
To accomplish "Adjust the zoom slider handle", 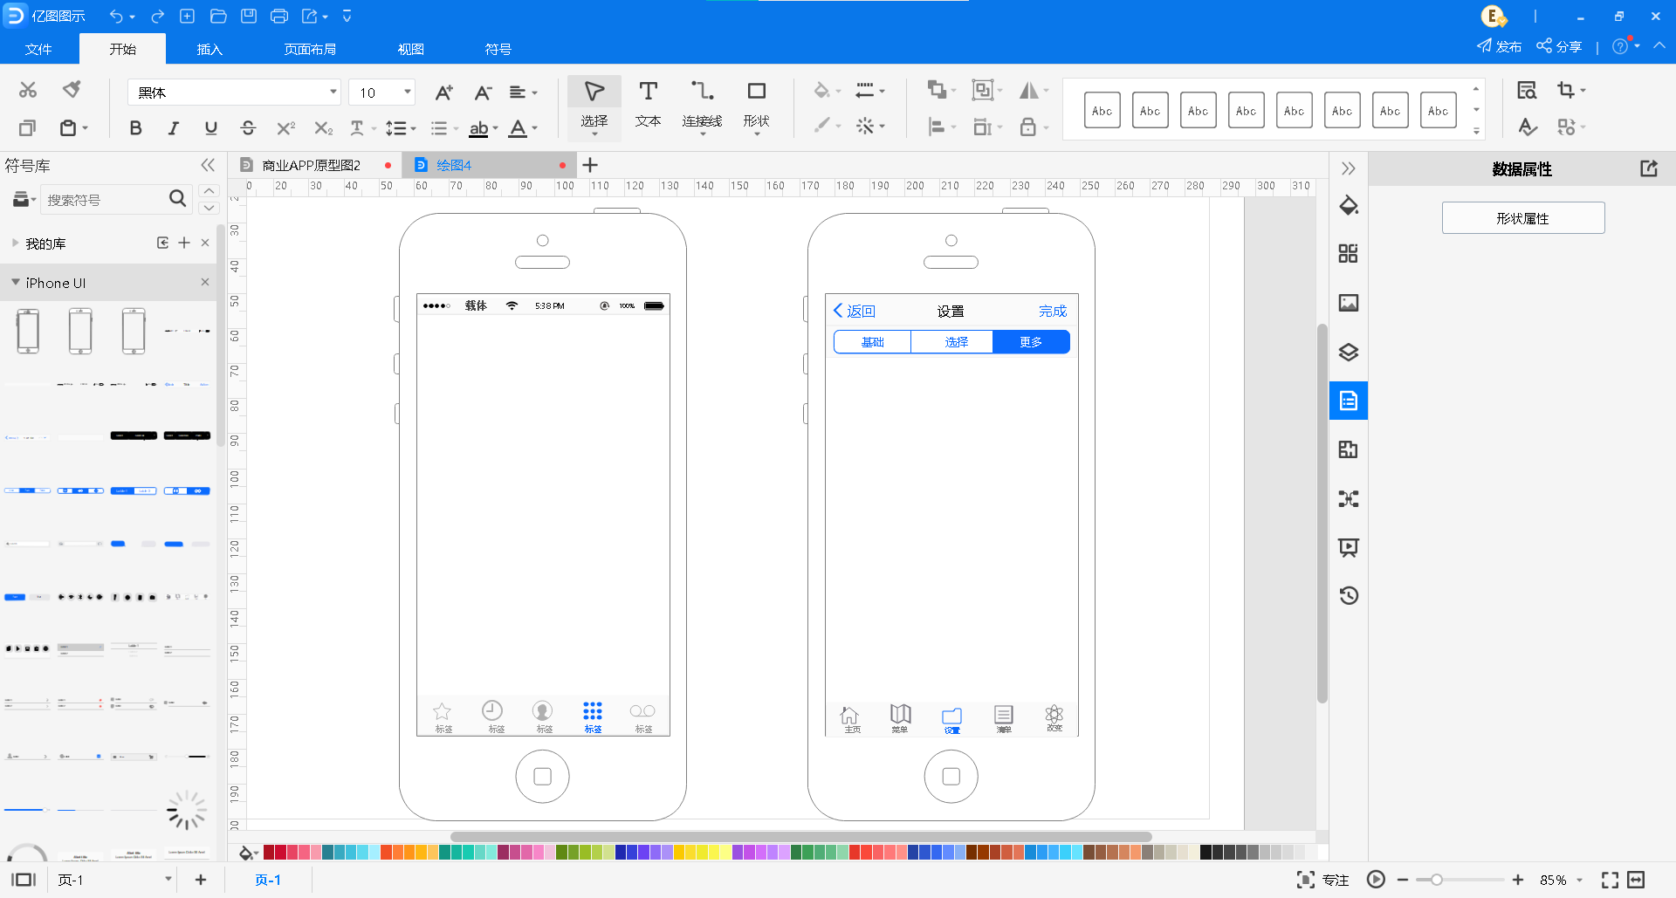I will (x=1436, y=880).
